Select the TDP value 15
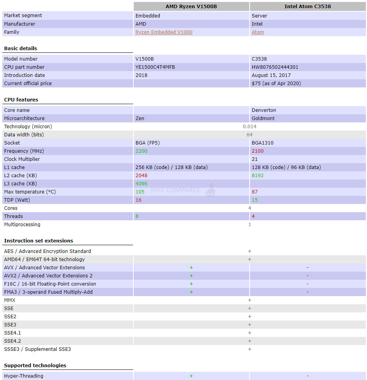This screenshot has width=367, height=380. pos(254,200)
